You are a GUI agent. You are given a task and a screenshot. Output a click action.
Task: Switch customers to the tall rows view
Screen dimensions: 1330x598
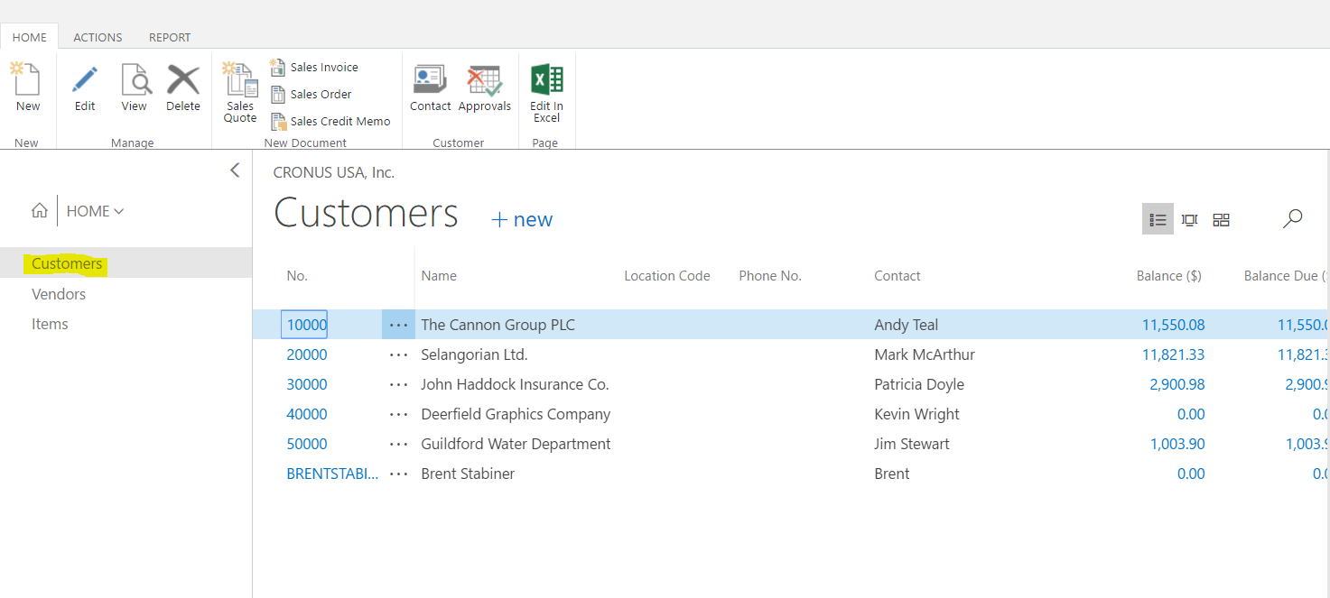point(1189,218)
